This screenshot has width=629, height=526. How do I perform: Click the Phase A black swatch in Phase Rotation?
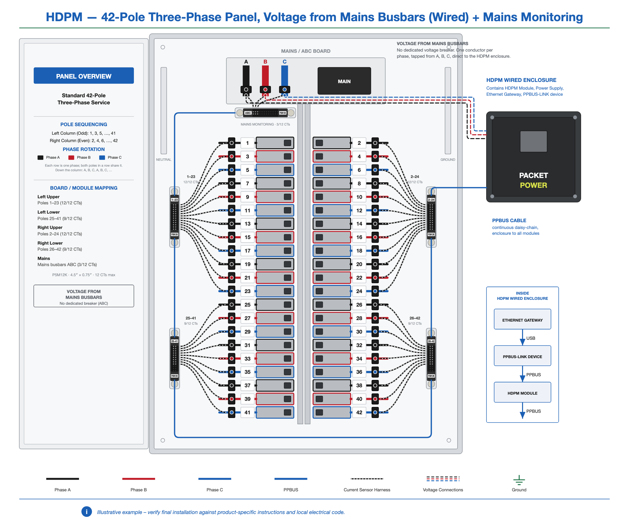pos(40,157)
